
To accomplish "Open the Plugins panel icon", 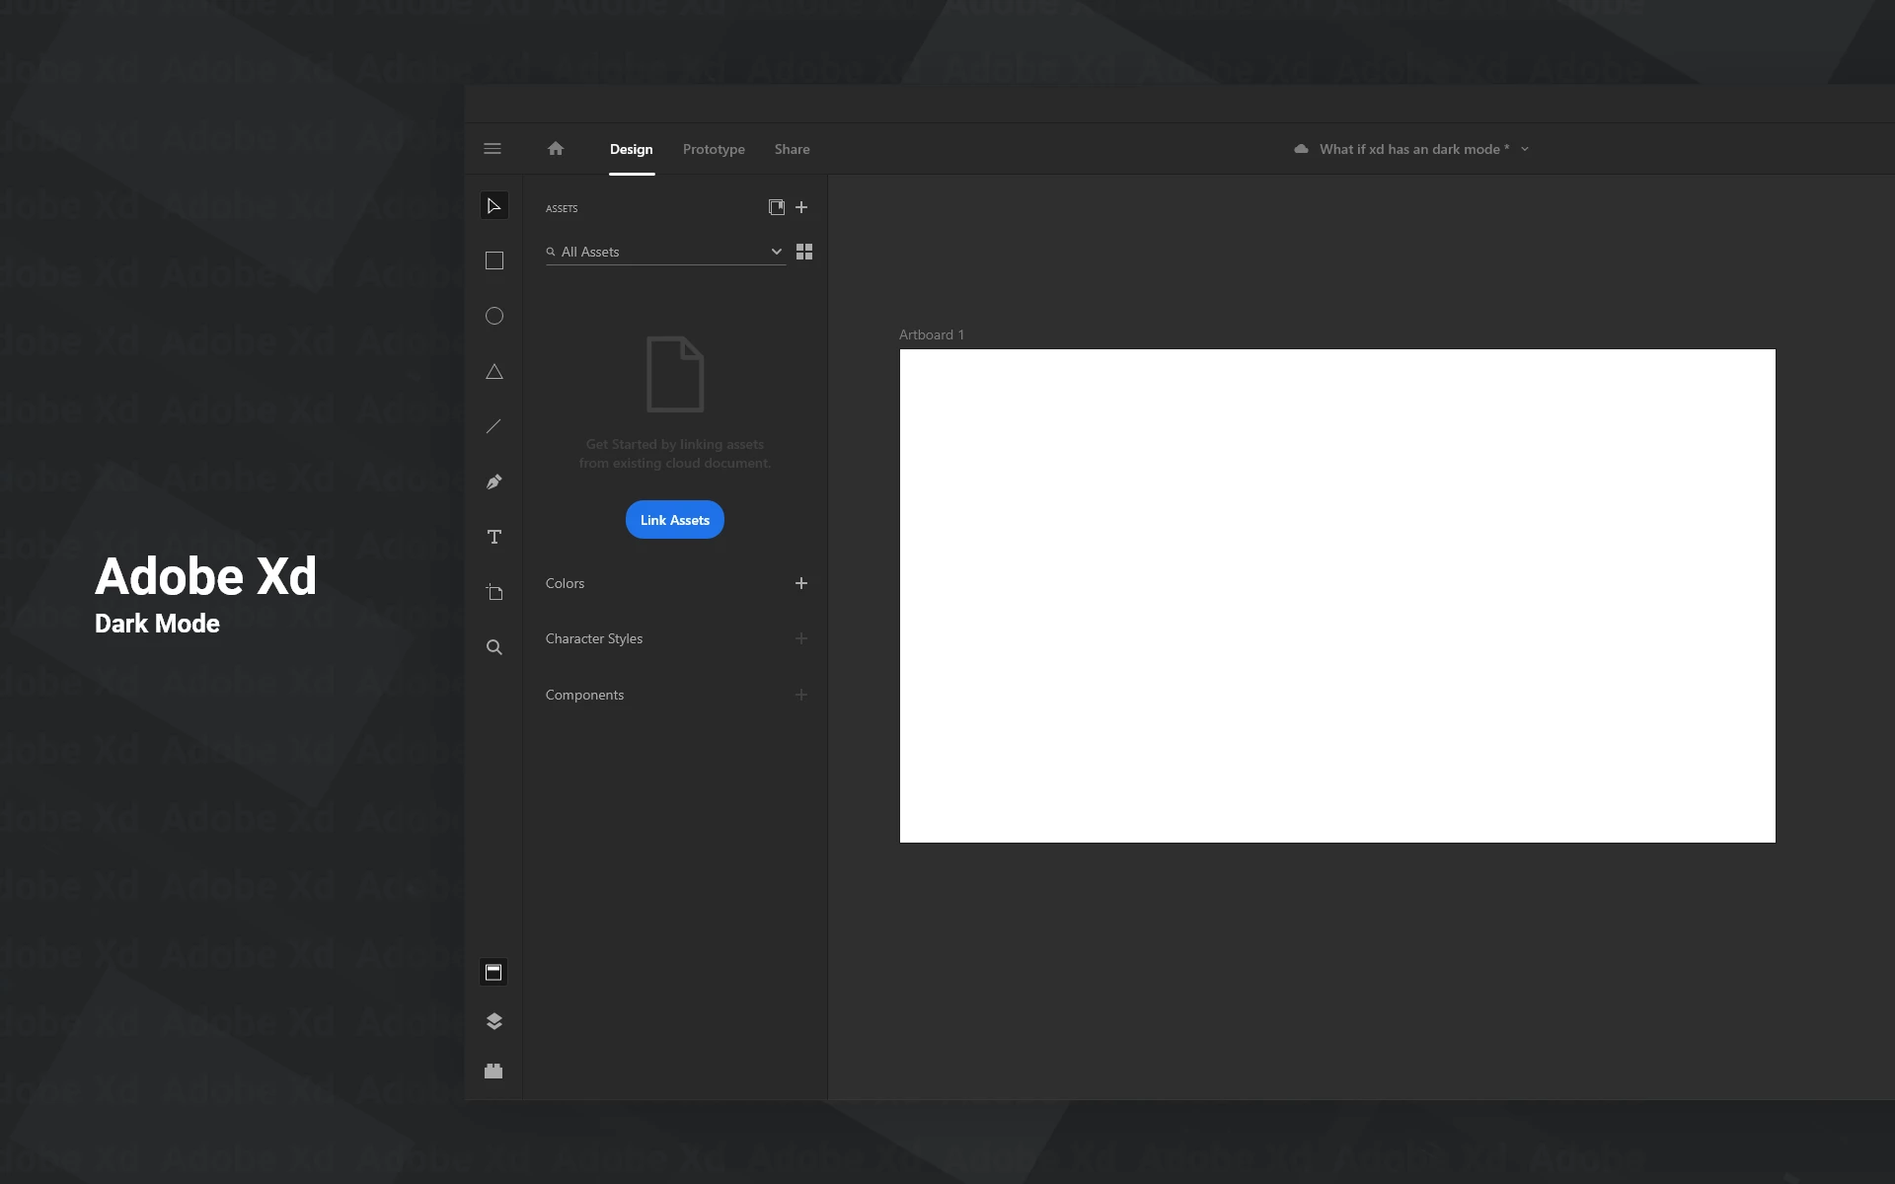I will [x=493, y=1071].
